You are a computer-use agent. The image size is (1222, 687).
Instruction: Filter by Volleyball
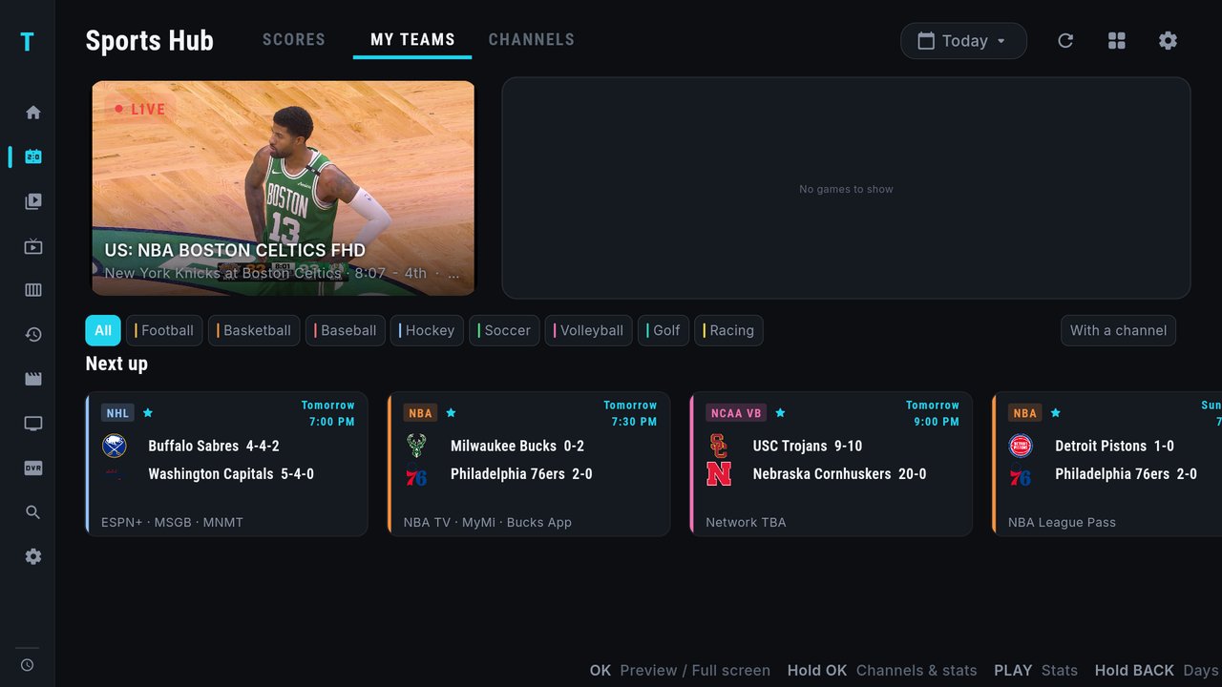[589, 330]
